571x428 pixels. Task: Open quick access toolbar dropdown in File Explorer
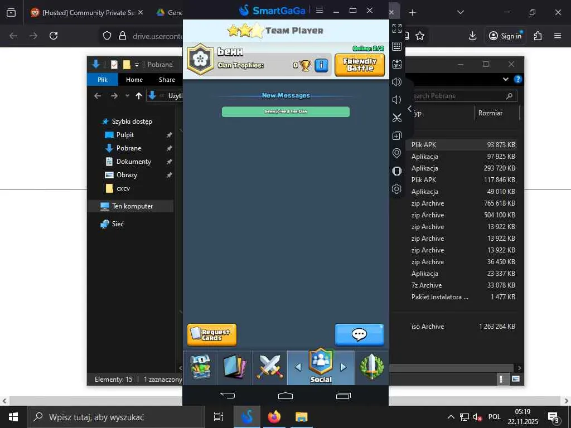(137, 65)
